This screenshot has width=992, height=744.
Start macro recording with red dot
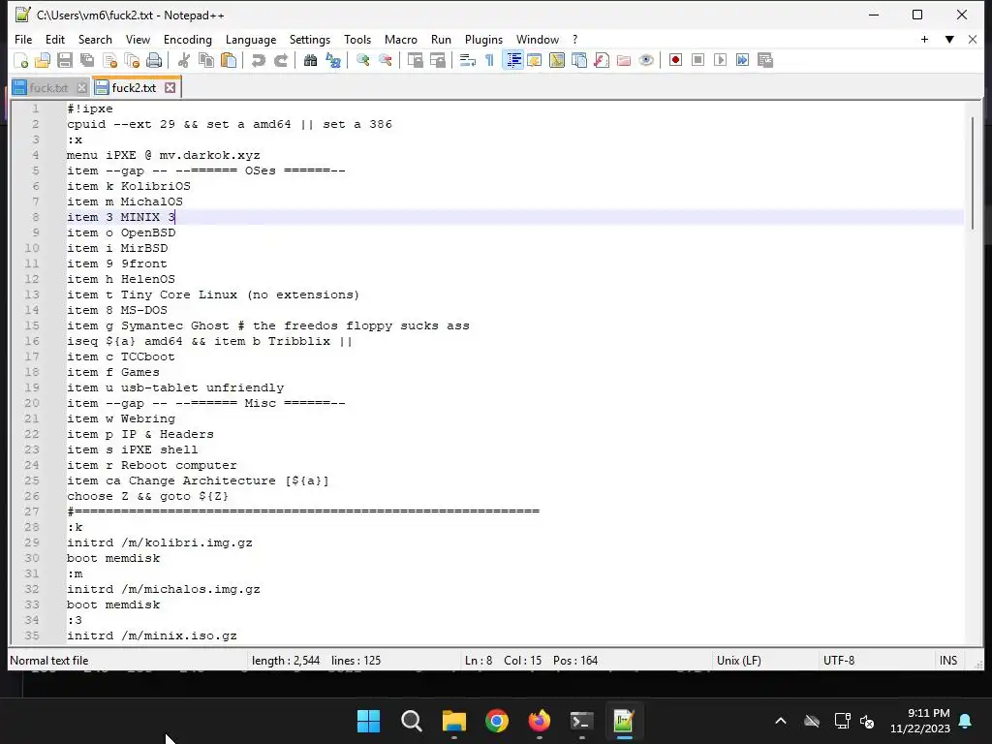(x=675, y=60)
